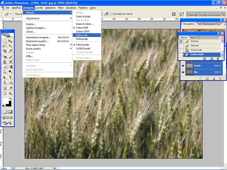Pick the Type (T) tool
227x170 pixels.
coord(11,78)
